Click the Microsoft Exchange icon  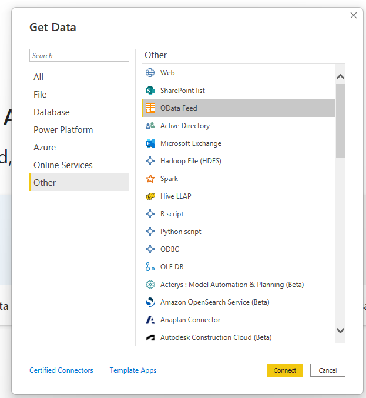click(x=150, y=143)
